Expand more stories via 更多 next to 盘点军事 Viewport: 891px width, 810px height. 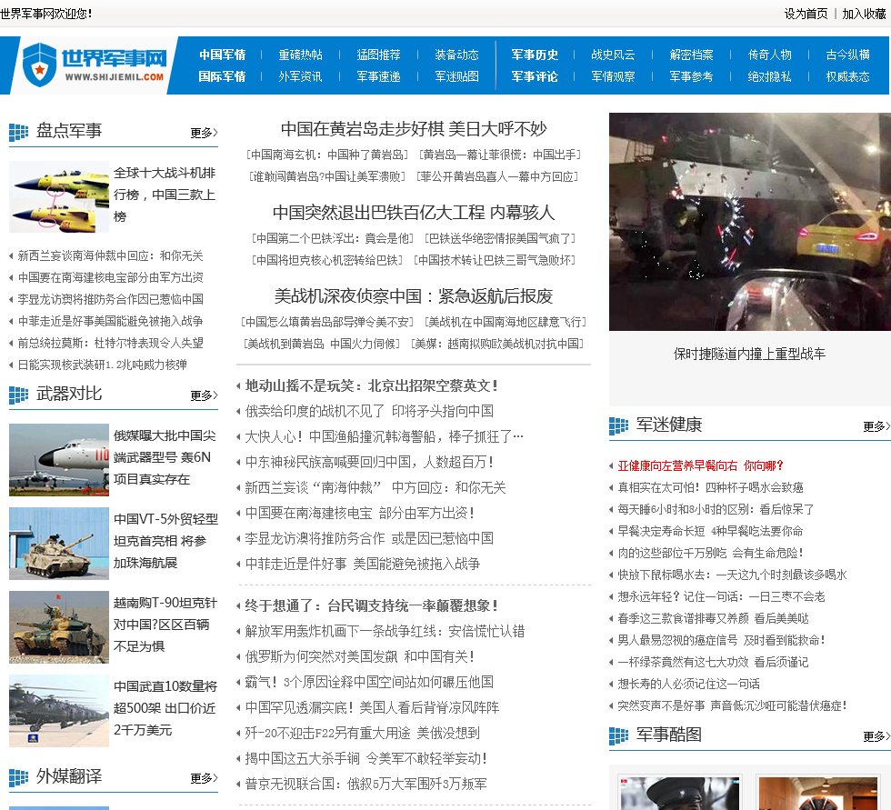click(202, 132)
